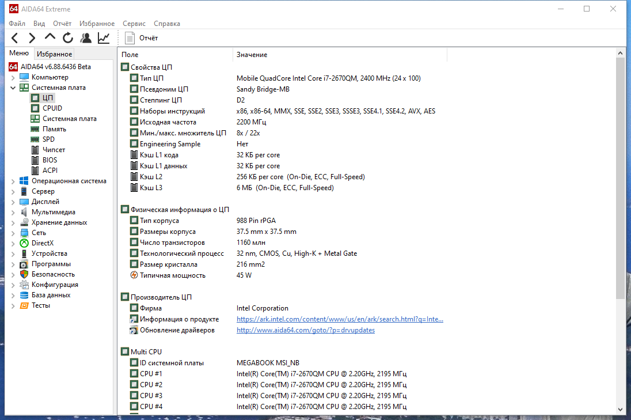631x420 pixels.
Task: Click the Поле column header
Action: 176,55
